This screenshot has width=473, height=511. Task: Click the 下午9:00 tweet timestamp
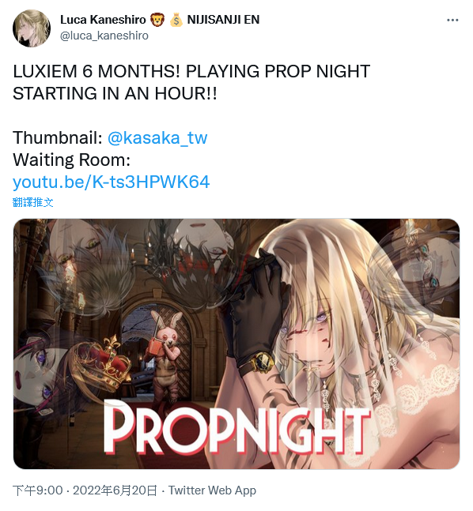pos(38,490)
